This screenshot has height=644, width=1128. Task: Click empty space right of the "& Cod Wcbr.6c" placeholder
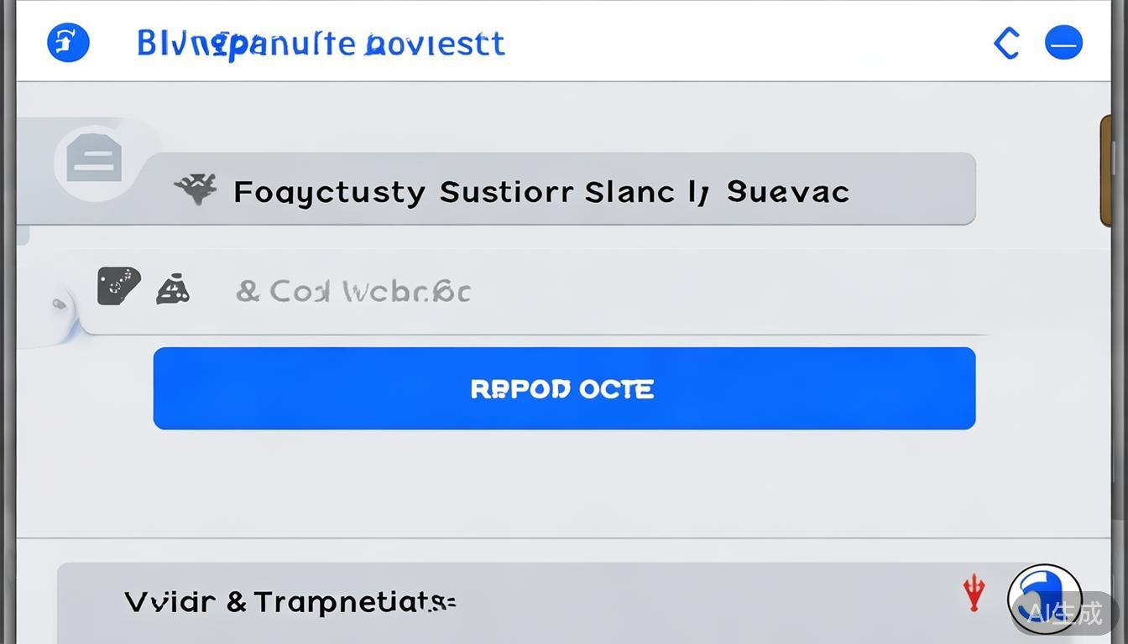pyautogui.click(x=713, y=292)
